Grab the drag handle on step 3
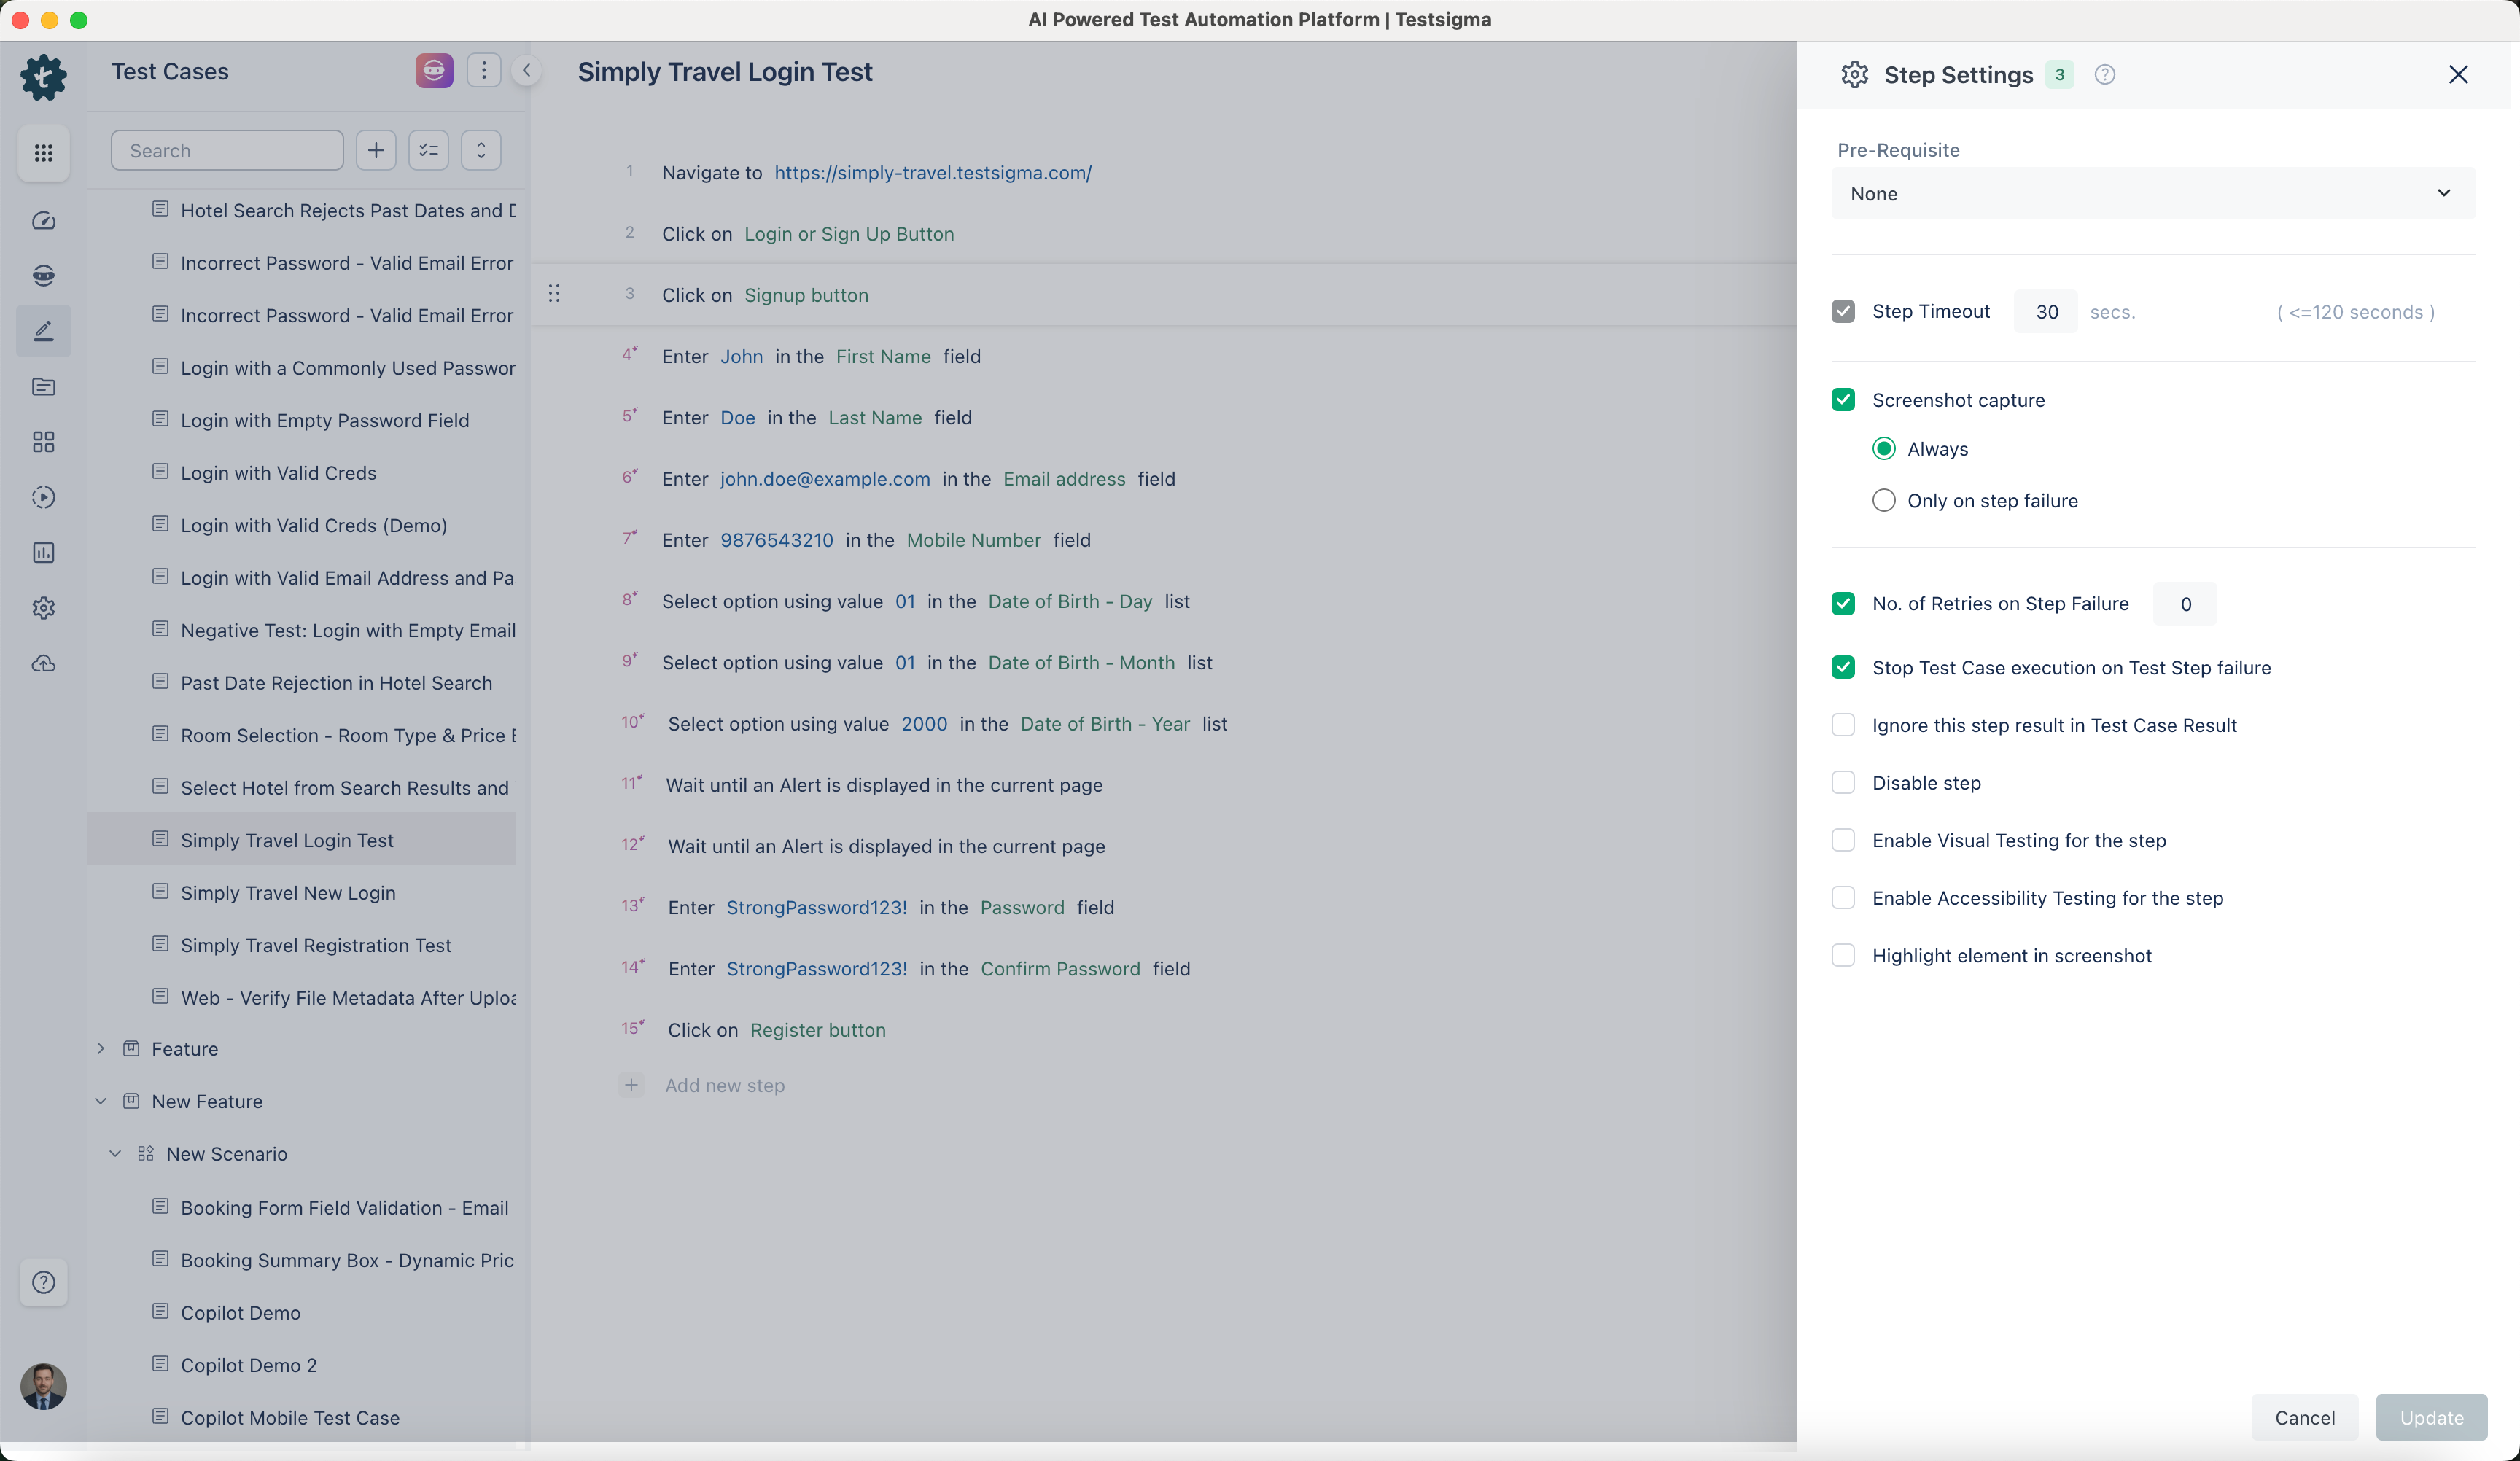The width and height of the screenshot is (2520, 1461). pyautogui.click(x=554, y=294)
